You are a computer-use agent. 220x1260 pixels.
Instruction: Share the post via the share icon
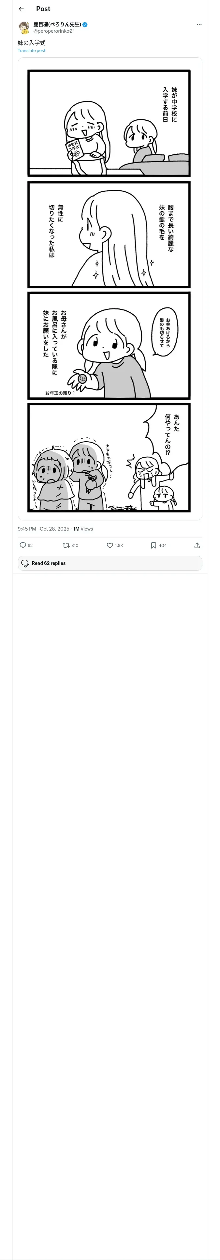tap(197, 545)
